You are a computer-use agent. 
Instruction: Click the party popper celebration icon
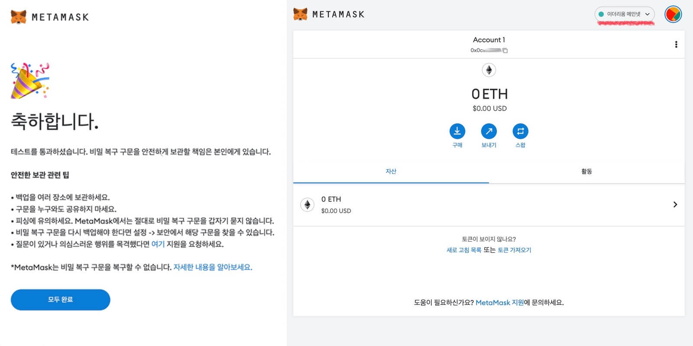coord(30,80)
